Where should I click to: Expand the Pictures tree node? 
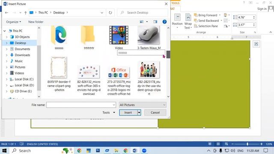7,67
